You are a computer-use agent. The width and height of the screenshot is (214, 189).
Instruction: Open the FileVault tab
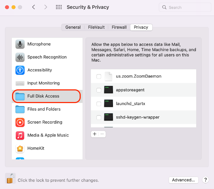(x=96, y=27)
